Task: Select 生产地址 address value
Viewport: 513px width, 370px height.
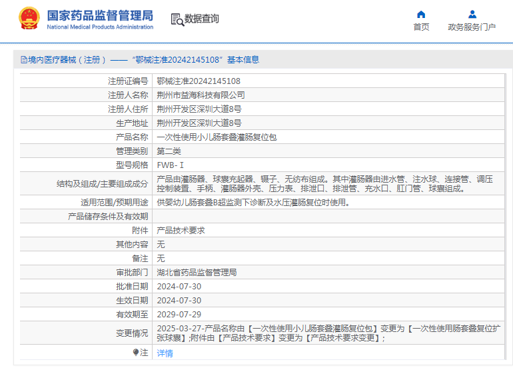Action: (x=199, y=123)
